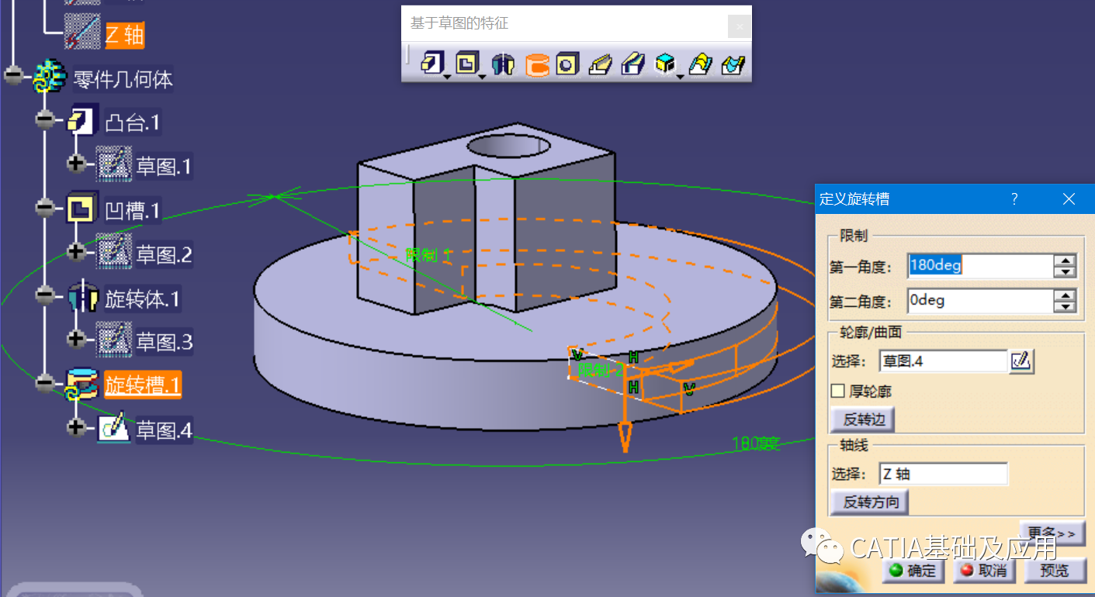The height and width of the screenshot is (597, 1095).
Task: Collapse the 旋转槽.1 tree node
Action: coord(45,382)
